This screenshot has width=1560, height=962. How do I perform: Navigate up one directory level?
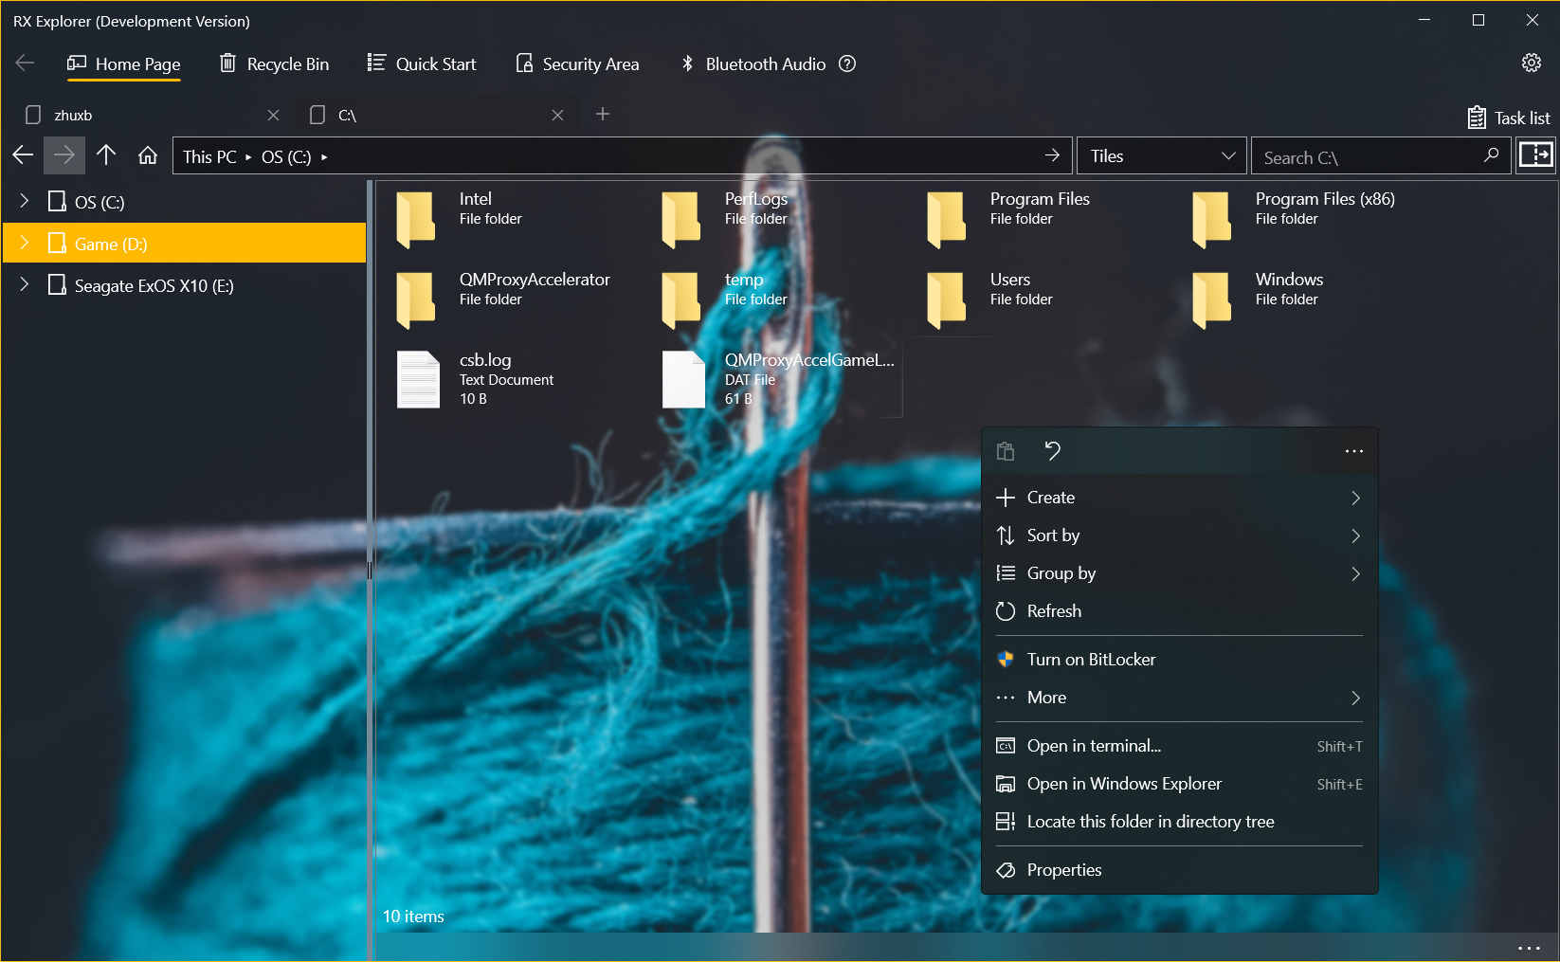[x=106, y=156]
